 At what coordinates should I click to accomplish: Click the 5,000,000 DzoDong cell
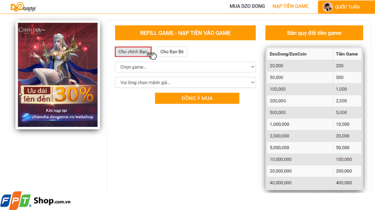(x=300, y=147)
